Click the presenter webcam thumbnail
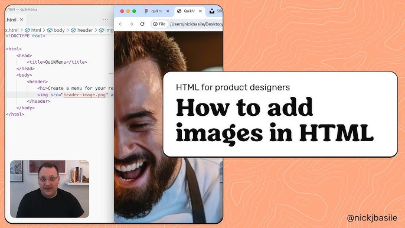This screenshot has height=228, width=405. tap(50, 189)
